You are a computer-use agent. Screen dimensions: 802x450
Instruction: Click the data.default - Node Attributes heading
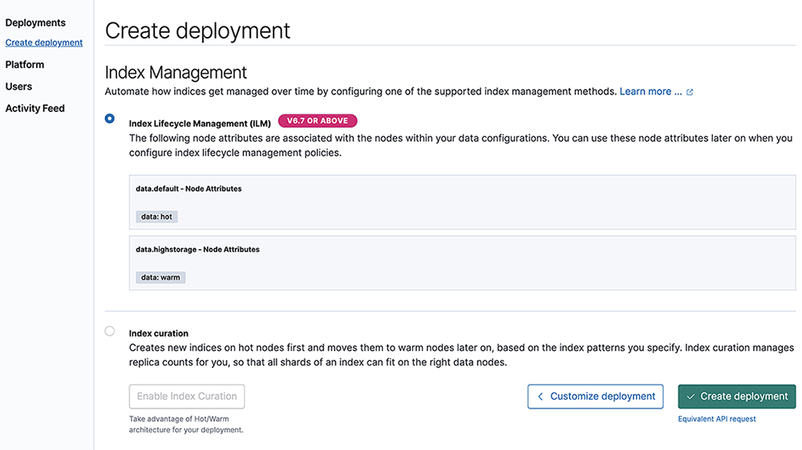click(188, 188)
